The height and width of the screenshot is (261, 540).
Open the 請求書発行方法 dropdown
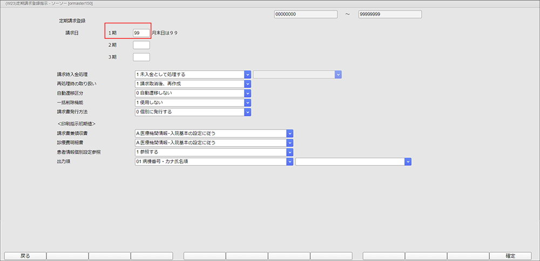point(248,112)
